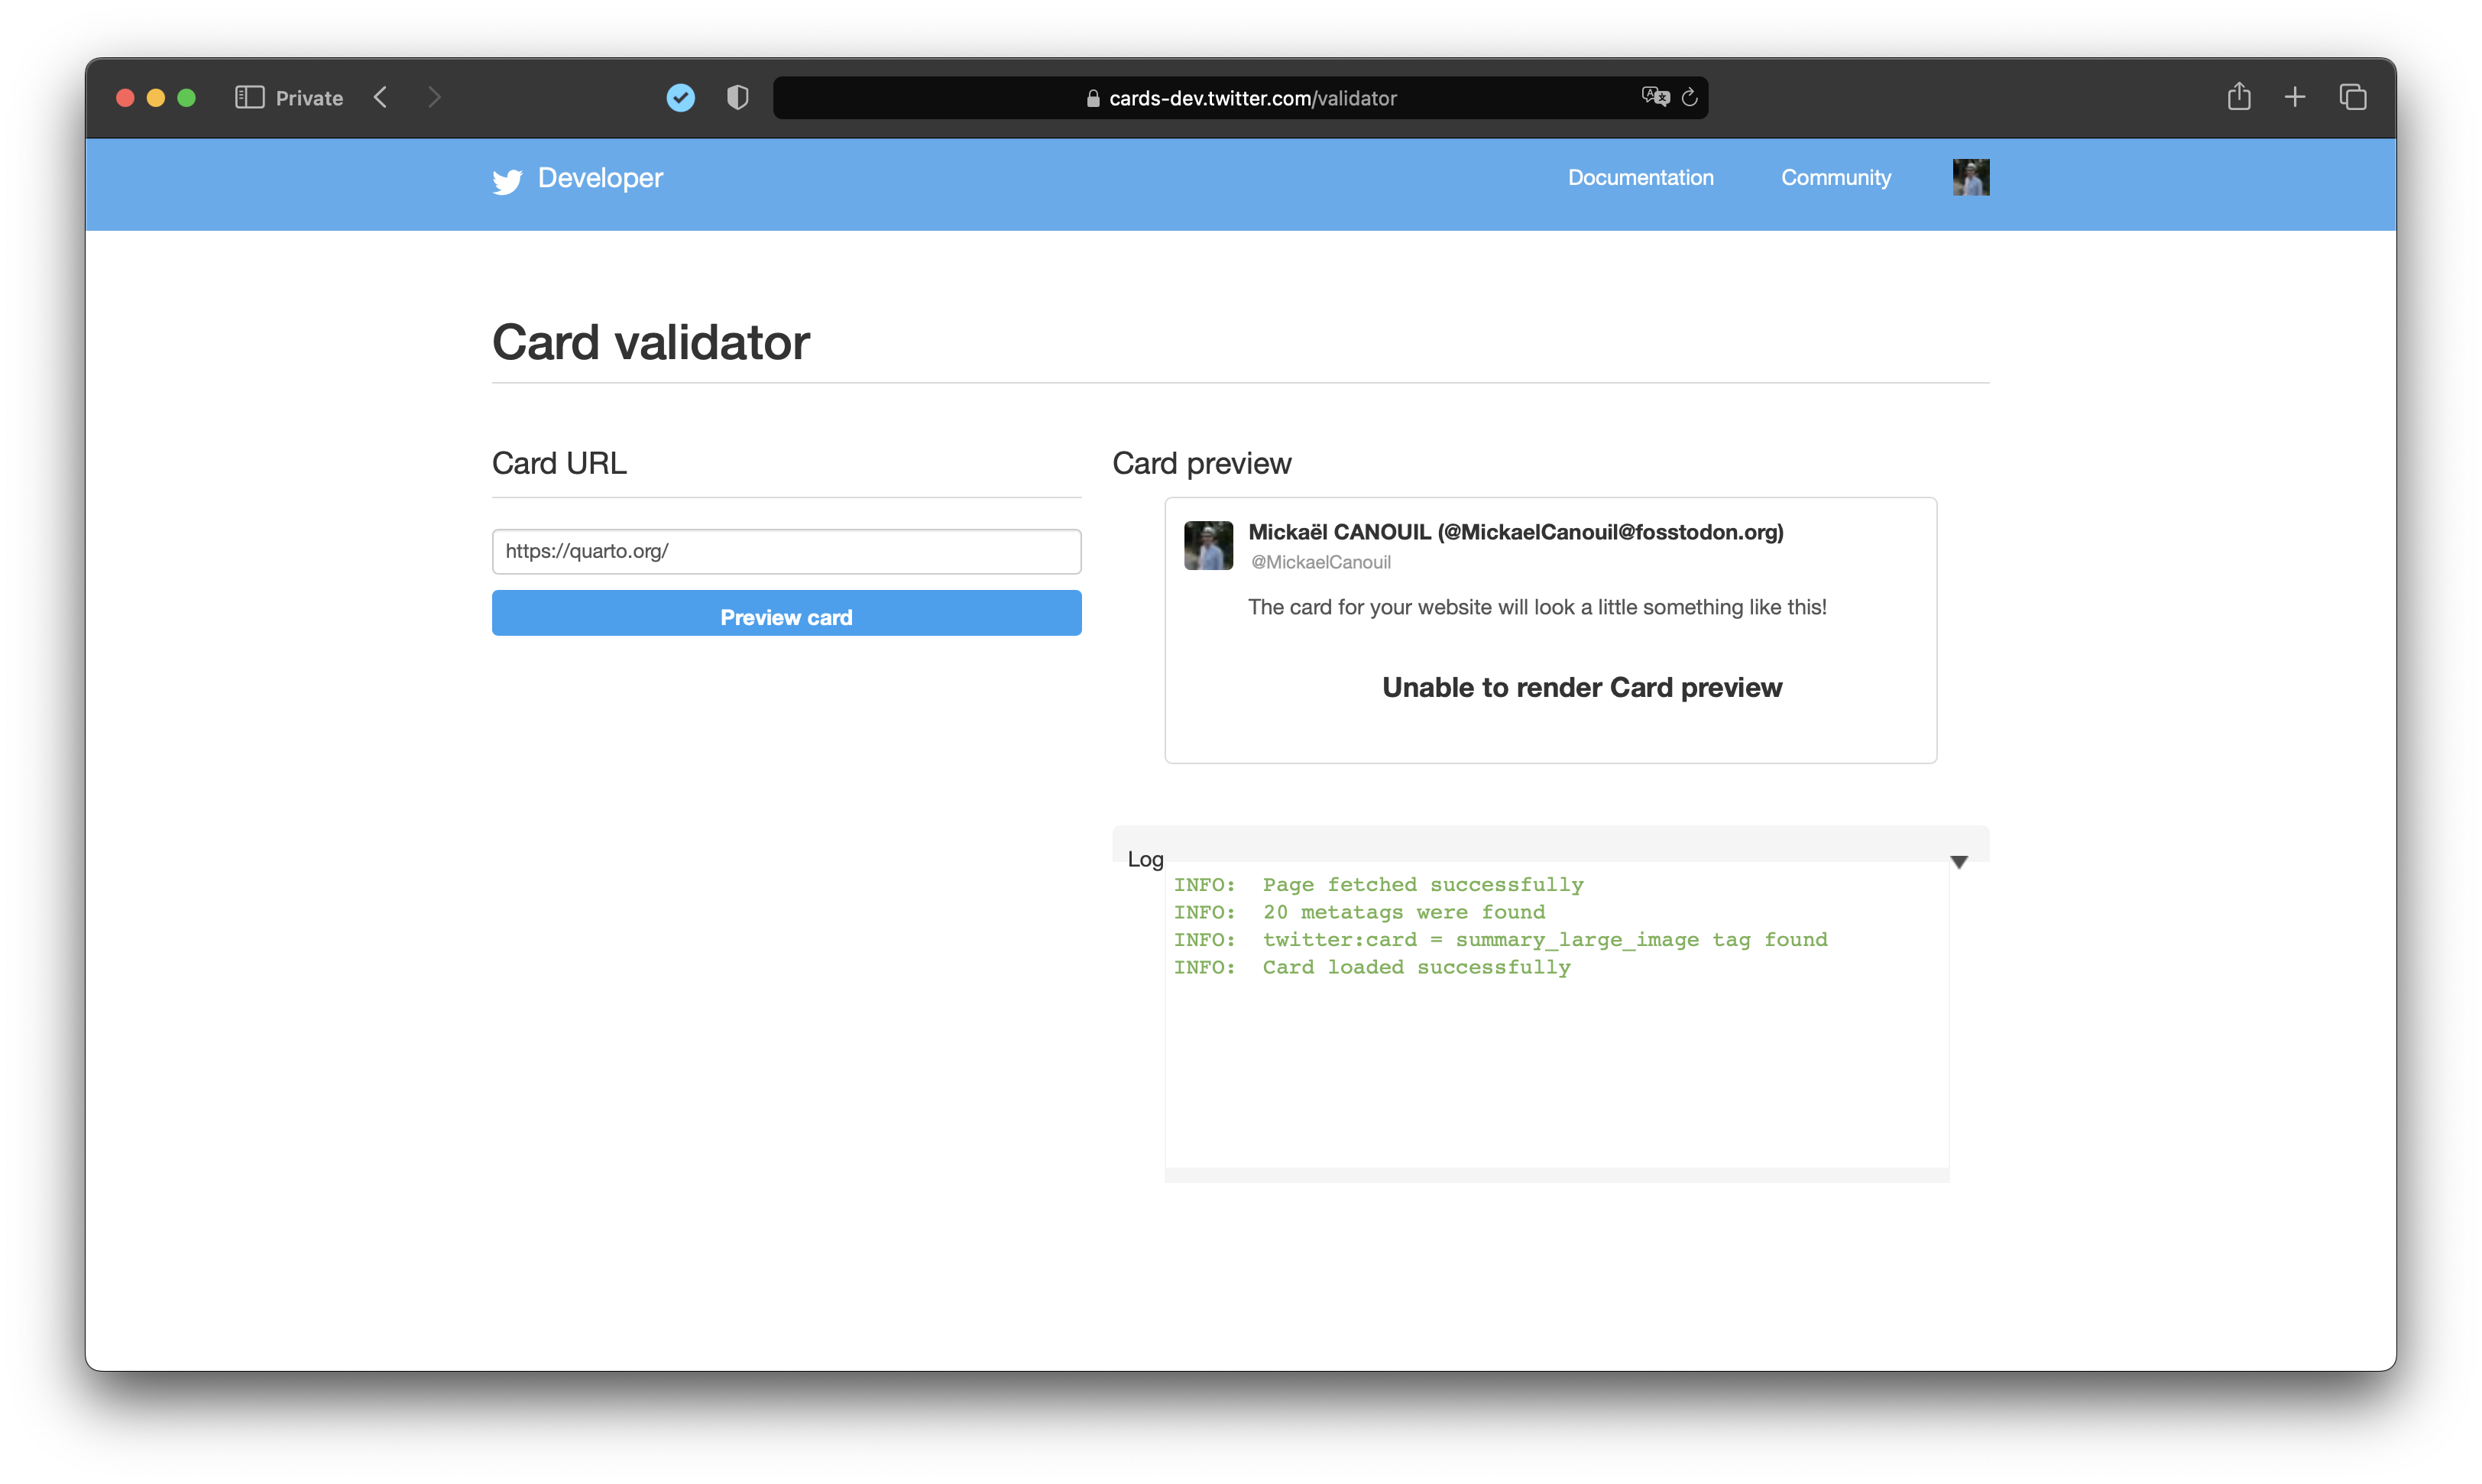2482x1484 pixels.
Task: Click the Preview card button
Action: (786, 613)
